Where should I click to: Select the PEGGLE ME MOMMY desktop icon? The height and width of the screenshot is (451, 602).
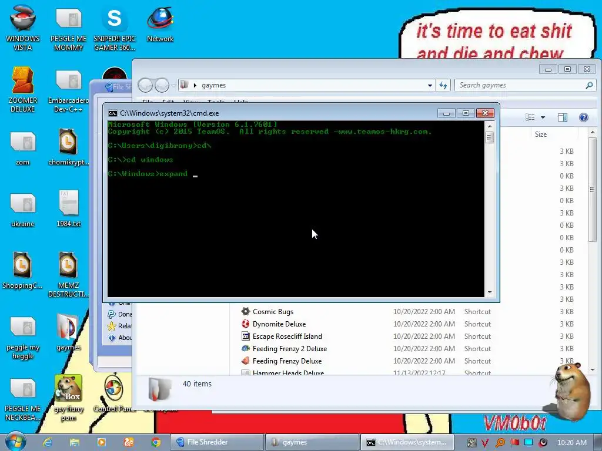68,28
